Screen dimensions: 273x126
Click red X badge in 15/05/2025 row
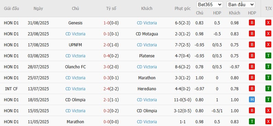[x=268, y=111]
